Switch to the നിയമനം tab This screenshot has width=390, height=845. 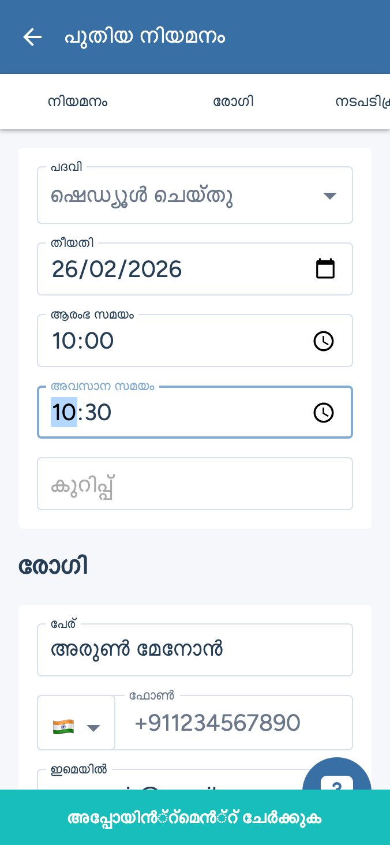pos(78,102)
